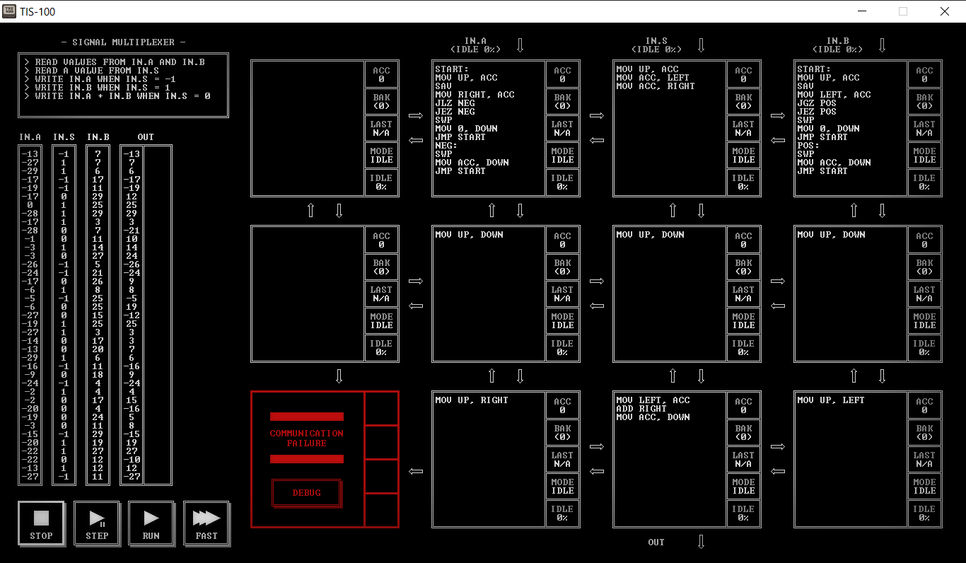Screen dimensions: 966x563
Task: Click the red DEBUG button
Action: [x=306, y=493]
